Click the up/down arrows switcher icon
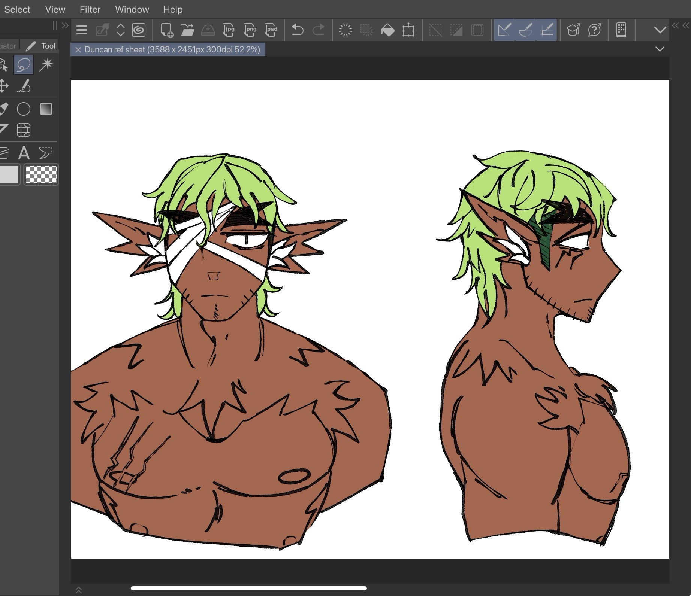This screenshot has height=596, width=691. click(x=120, y=30)
